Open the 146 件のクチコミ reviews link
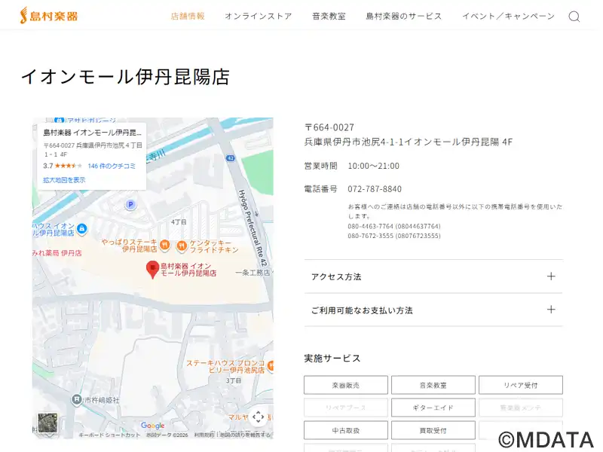The height and width of the screenshot is (452, 603). click(x=112, y=166)
